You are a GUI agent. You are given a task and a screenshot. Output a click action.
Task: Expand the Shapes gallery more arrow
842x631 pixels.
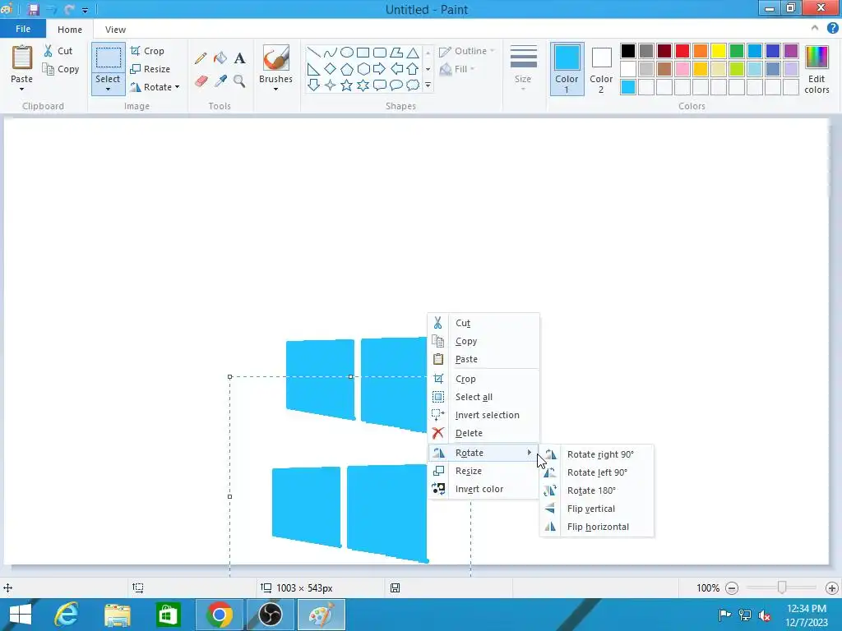coord(428,85)
